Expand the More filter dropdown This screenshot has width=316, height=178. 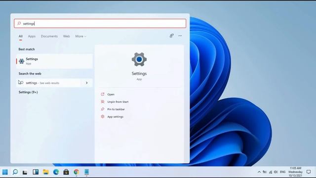click(x=80, y=36)
